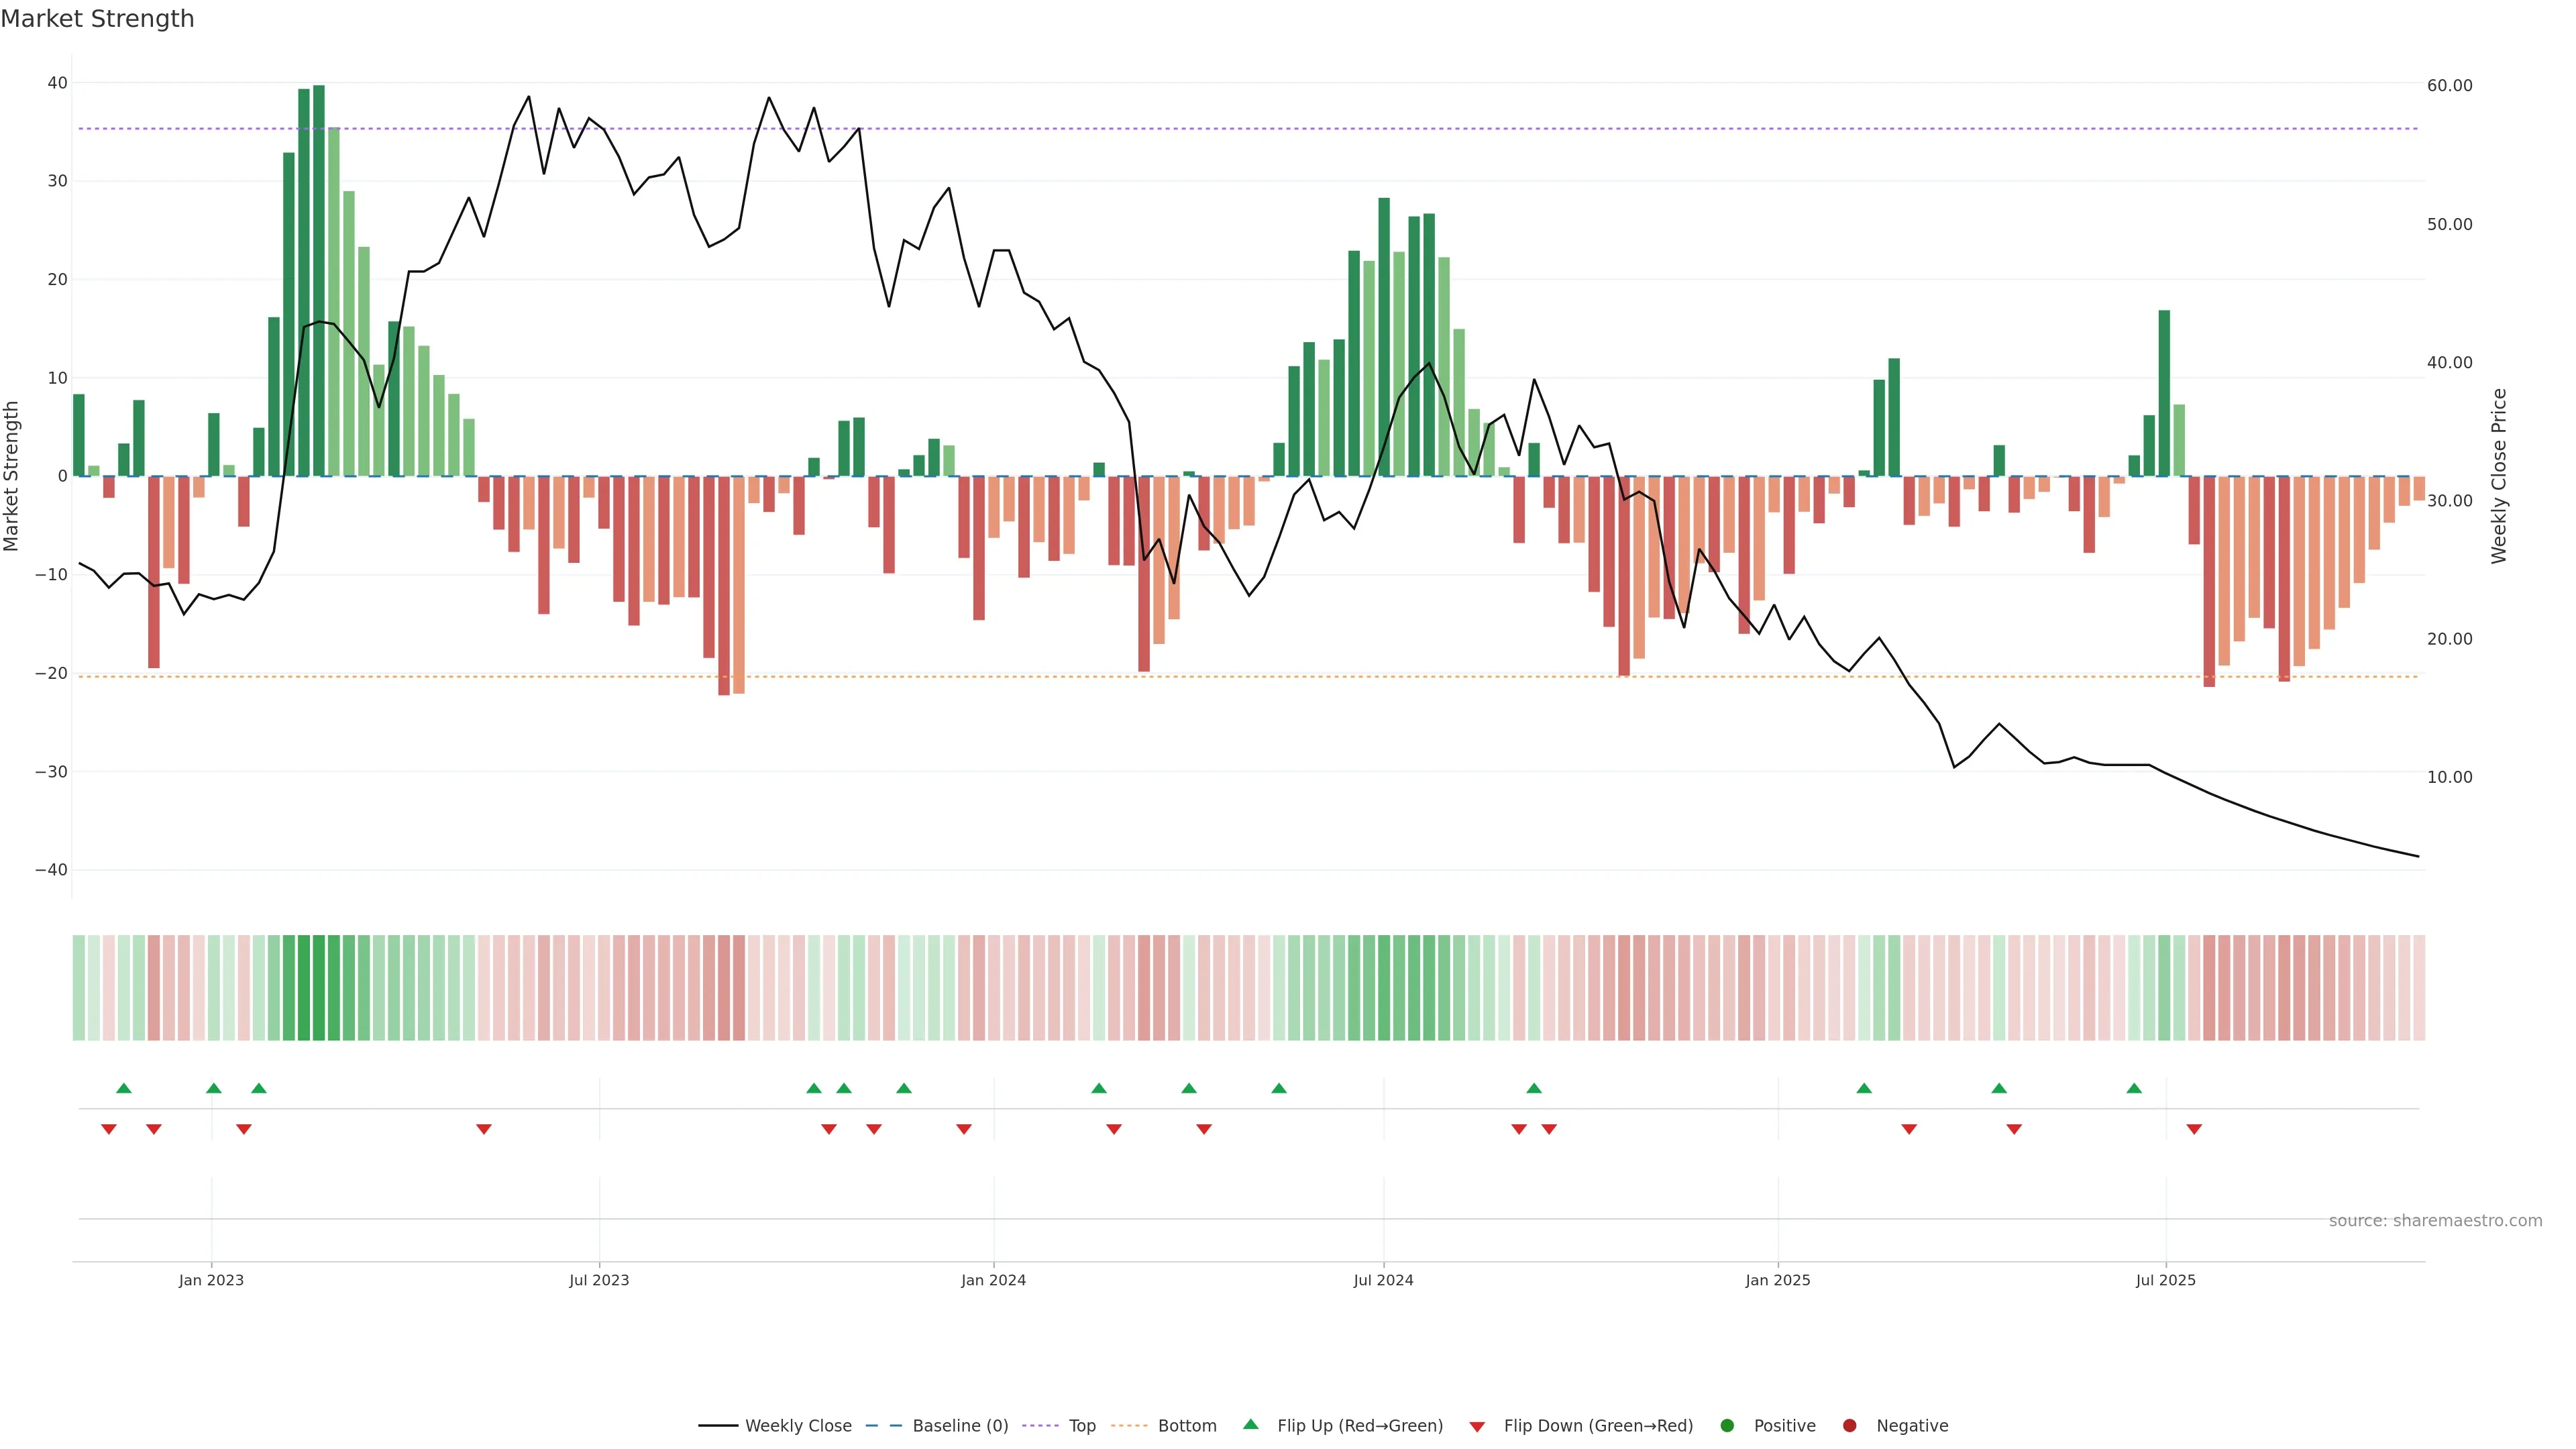Click the red Flip Down legend triangle
The image size is (2576, 1449).
point(1477,1427)
